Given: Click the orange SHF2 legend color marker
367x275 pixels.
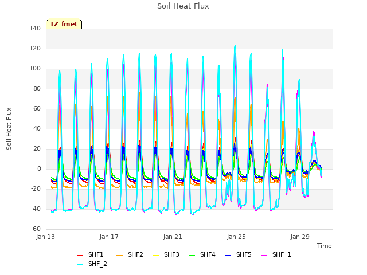Looking at the screenshot, I should click(120, 256).
